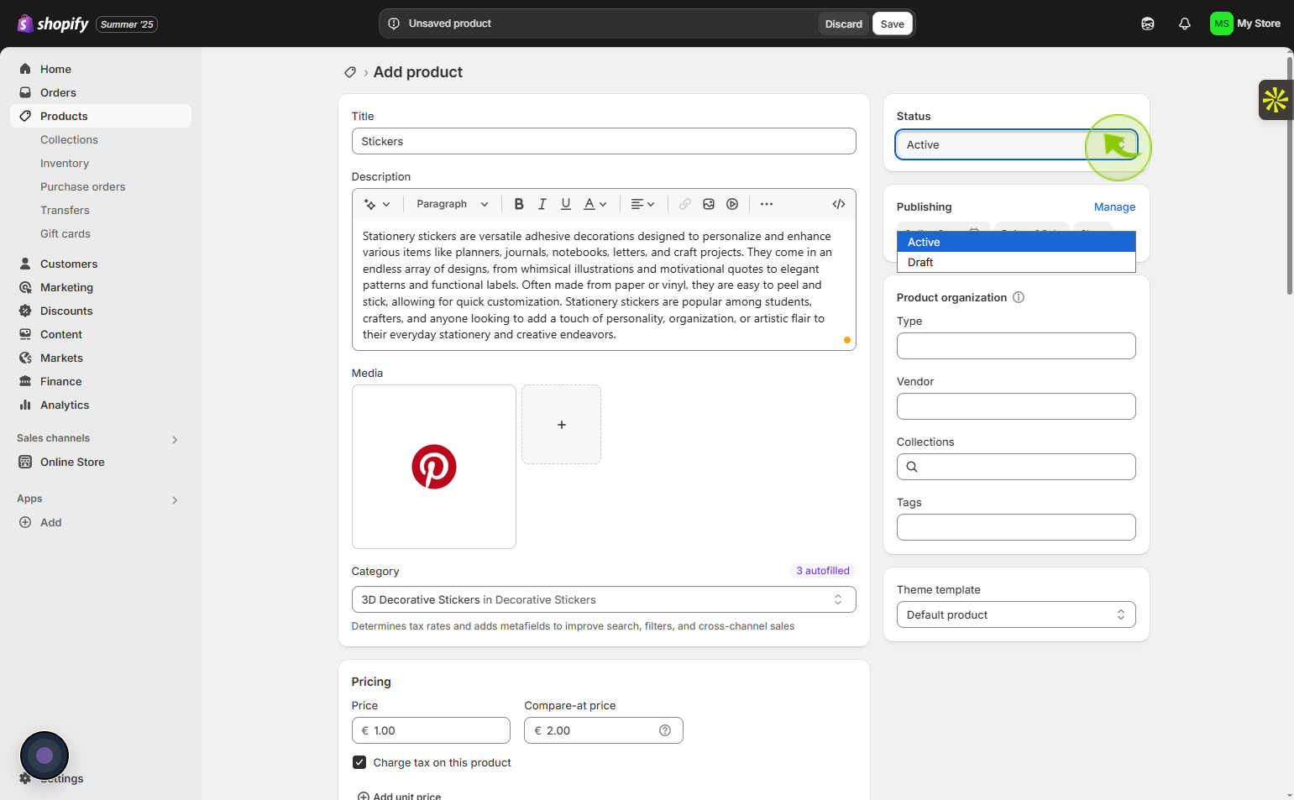Open Markets in sidebar

point(101,358)
